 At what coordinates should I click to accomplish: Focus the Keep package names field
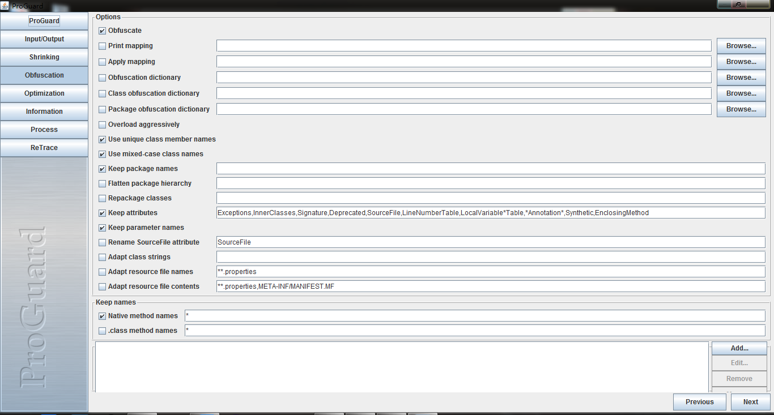(491, 169)
